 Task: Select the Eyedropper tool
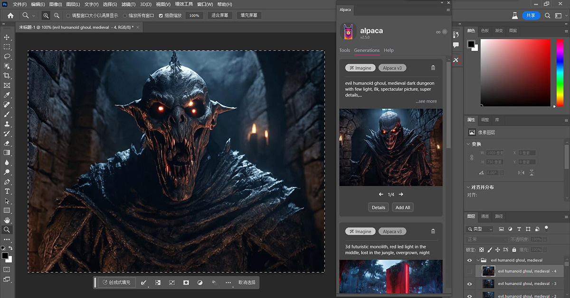tap(7, 95)
